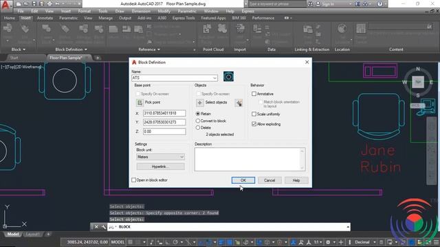The width and height of the screenshot is (440, 247).
Task: Click the new drawing tab plus button
Action: pos(98,58)
